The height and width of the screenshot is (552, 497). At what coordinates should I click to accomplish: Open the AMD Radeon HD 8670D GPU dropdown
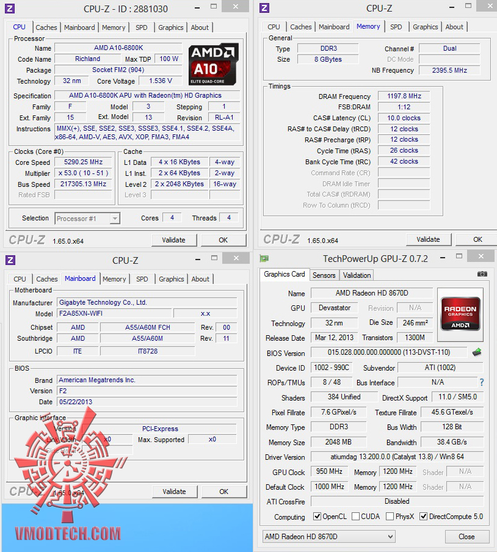point(328,537)
